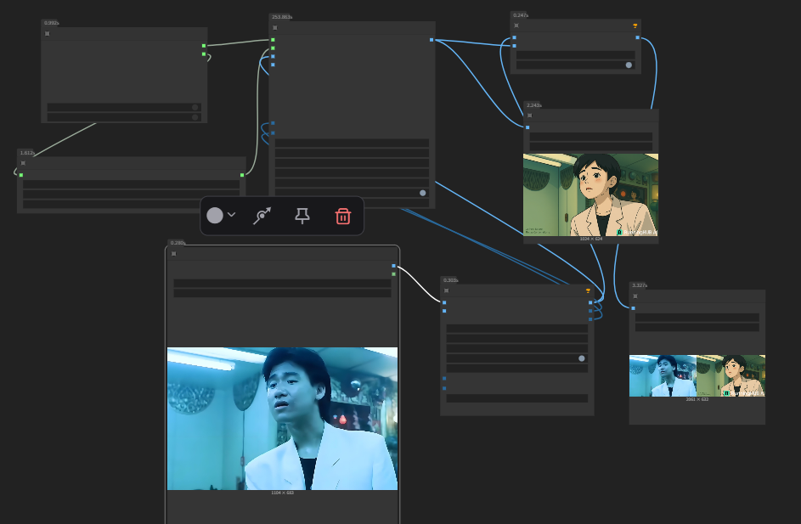The width and height of the screenshot is (801, 524).
Task: Toggle the second switch in the 0.992s node
Action: [195, 117]
